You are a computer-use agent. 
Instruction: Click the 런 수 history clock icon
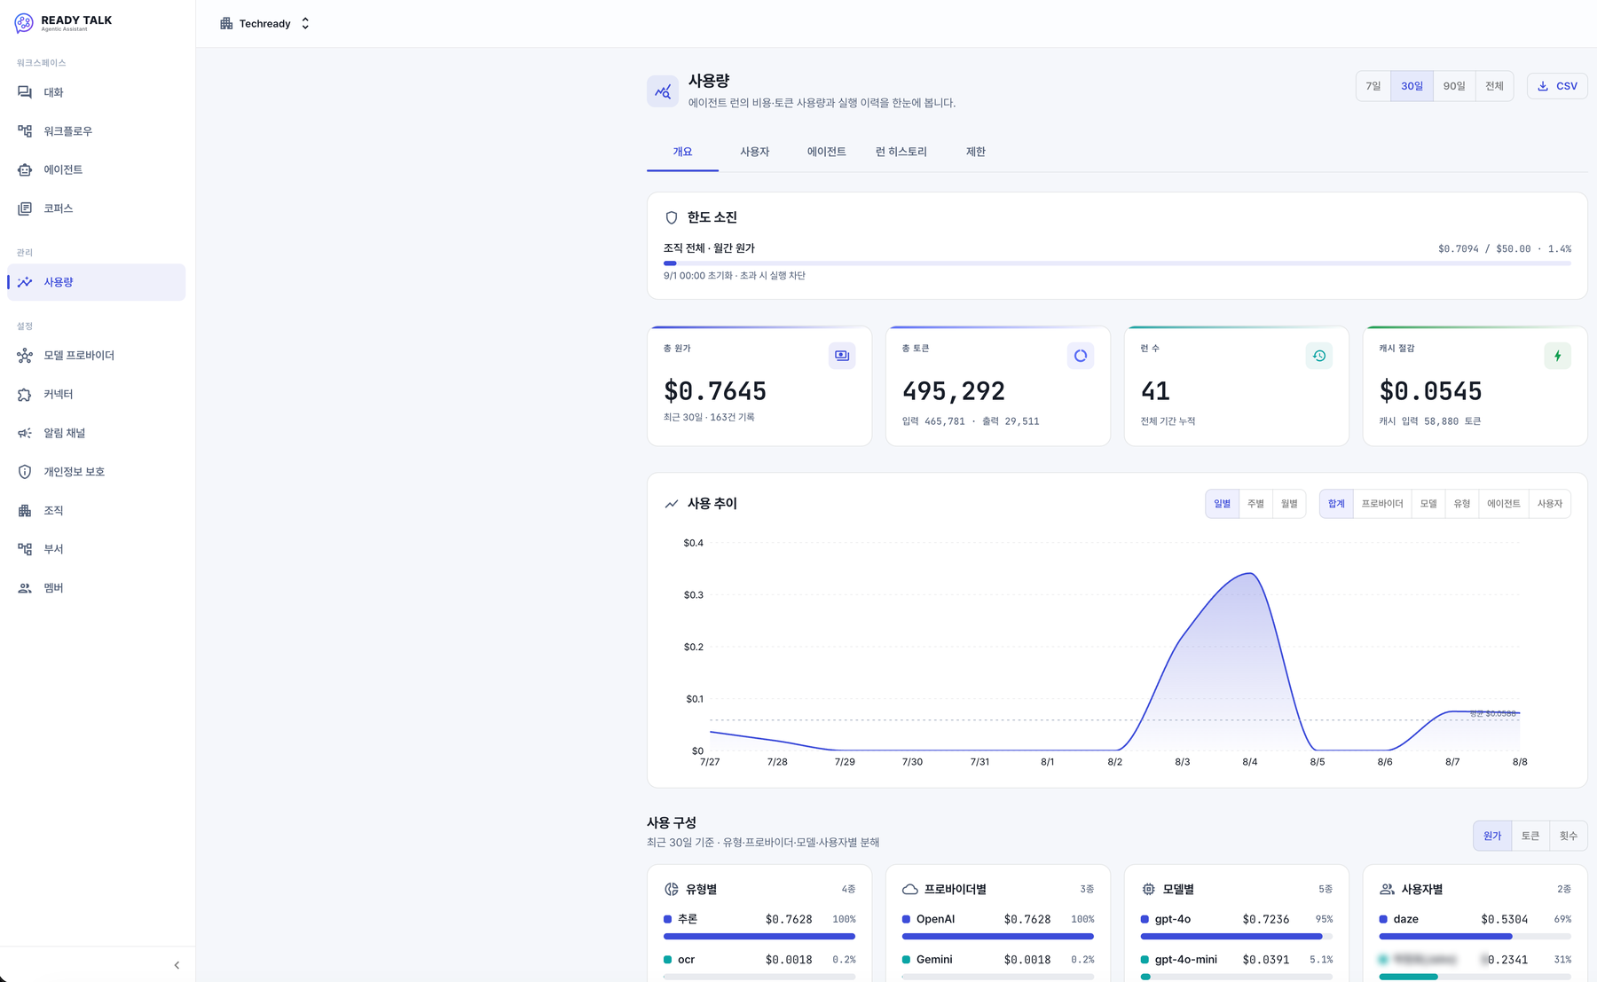coord(1319,356)
